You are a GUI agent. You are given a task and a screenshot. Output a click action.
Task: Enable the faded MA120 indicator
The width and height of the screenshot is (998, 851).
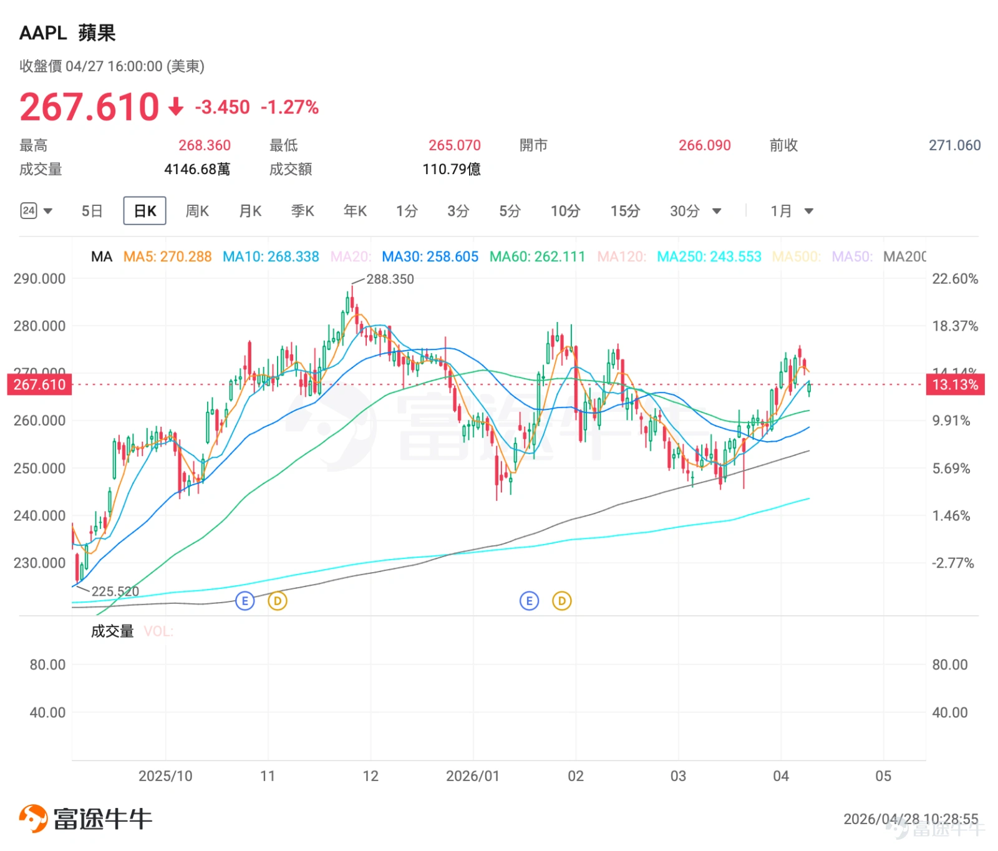621,256
